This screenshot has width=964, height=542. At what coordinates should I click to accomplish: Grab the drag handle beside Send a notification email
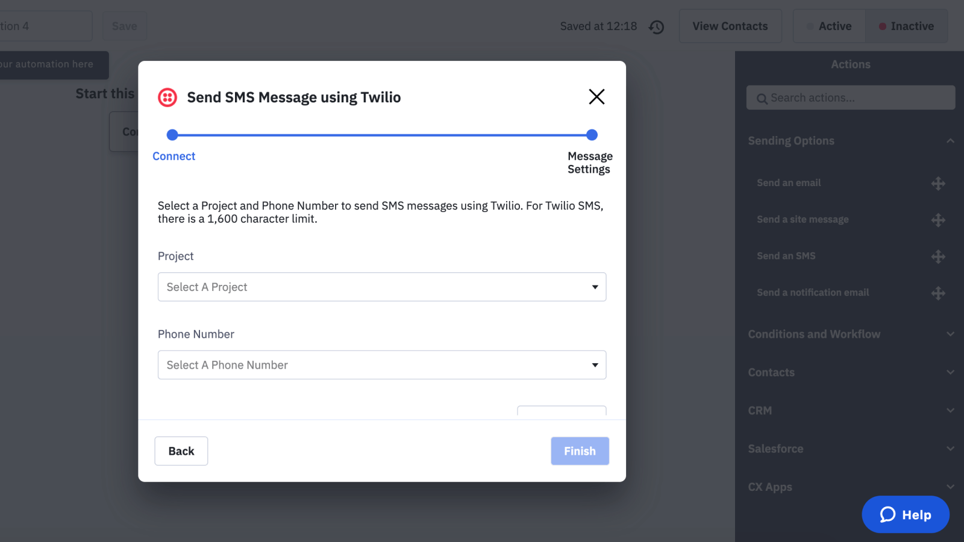[x=937, y=293]
